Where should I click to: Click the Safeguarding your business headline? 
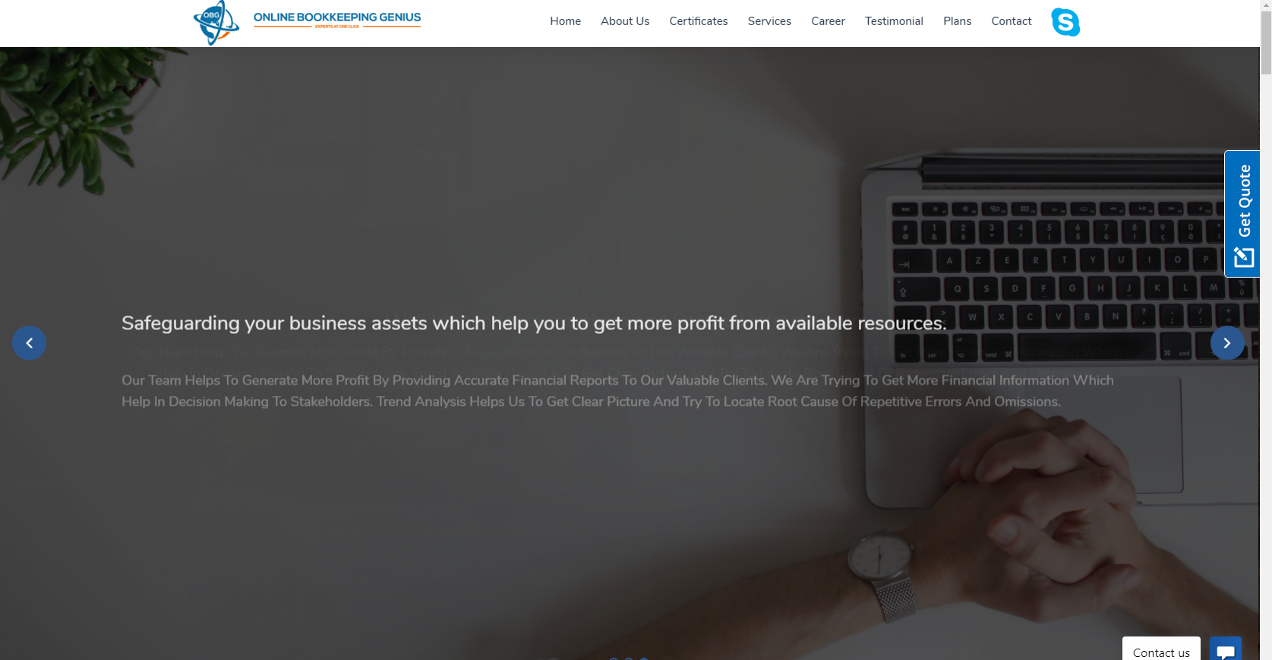click(x=534, y=323)
